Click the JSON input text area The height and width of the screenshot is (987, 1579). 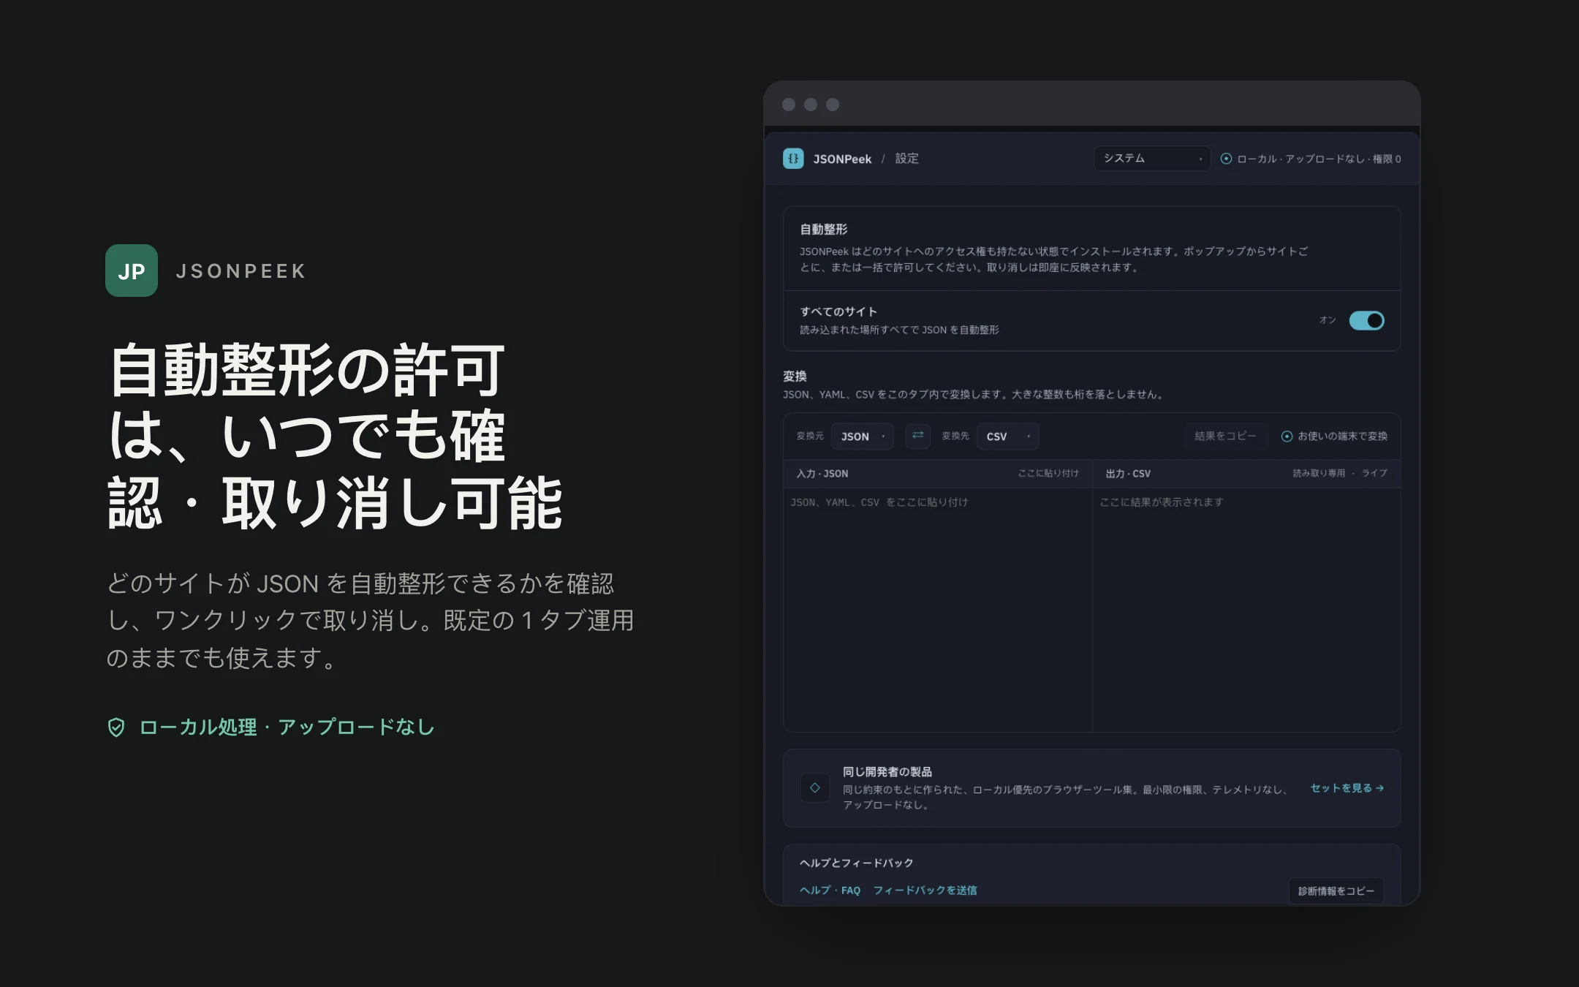(x=937, y=609)
